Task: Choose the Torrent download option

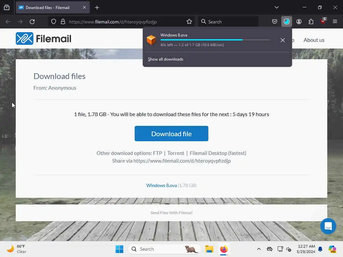Action: click(x=176, y=153)
